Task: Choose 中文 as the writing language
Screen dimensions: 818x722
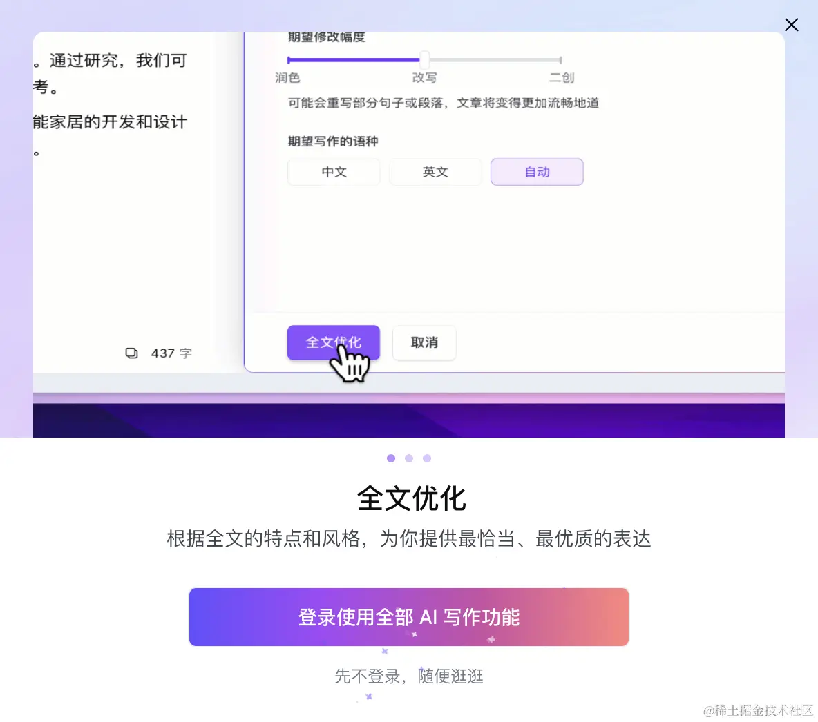Action: [334, 172]
